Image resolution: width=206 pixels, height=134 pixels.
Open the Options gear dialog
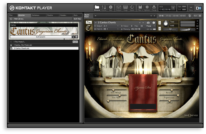[x=147, y=8]
